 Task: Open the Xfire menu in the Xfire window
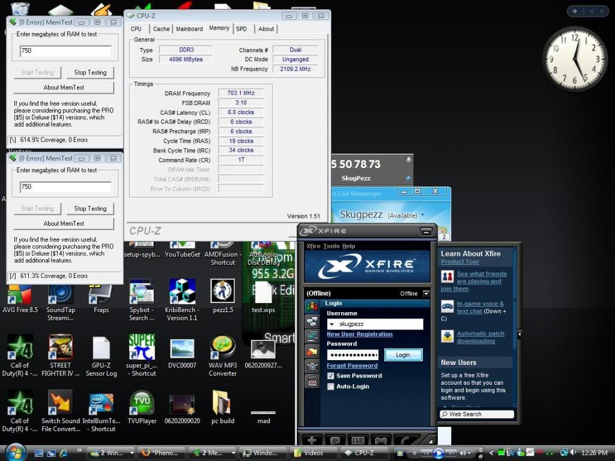point(314,246)
